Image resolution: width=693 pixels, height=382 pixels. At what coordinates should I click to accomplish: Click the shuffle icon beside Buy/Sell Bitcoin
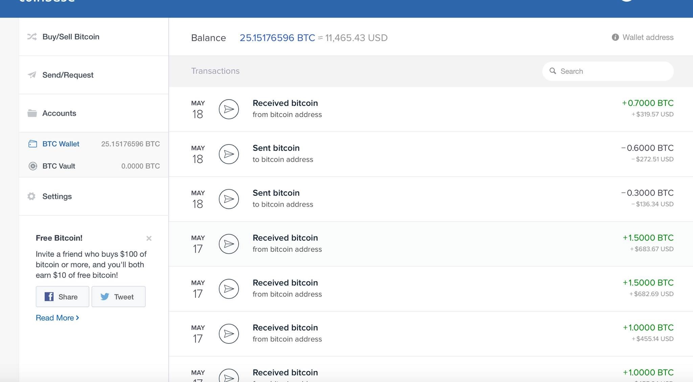tap(32, 37)
